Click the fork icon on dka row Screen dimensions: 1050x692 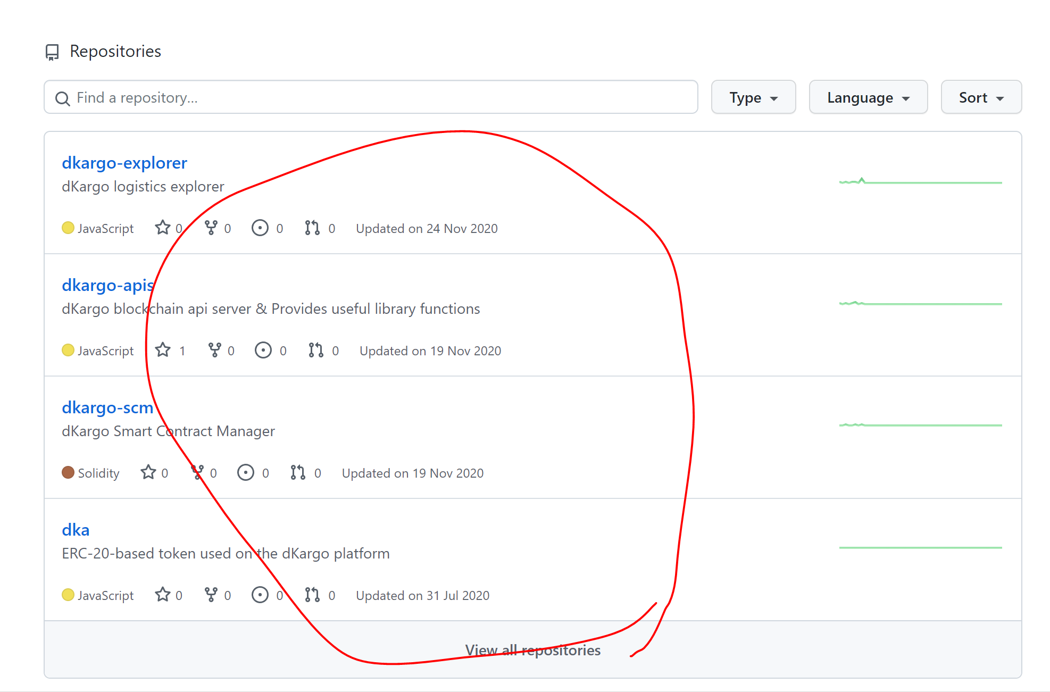pyautogui.click(x=211, y=595)
